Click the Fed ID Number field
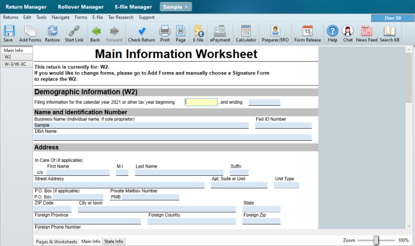415x246 pixels. [283, 126]
